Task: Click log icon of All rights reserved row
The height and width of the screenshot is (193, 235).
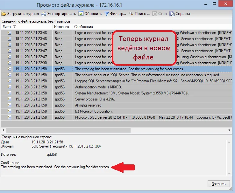Action: click(10, 105)
